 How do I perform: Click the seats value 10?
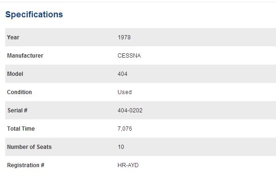[121, 147]
